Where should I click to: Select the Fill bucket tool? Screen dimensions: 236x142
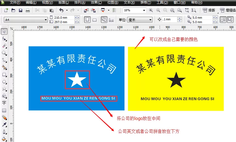[x=4, y=139]
